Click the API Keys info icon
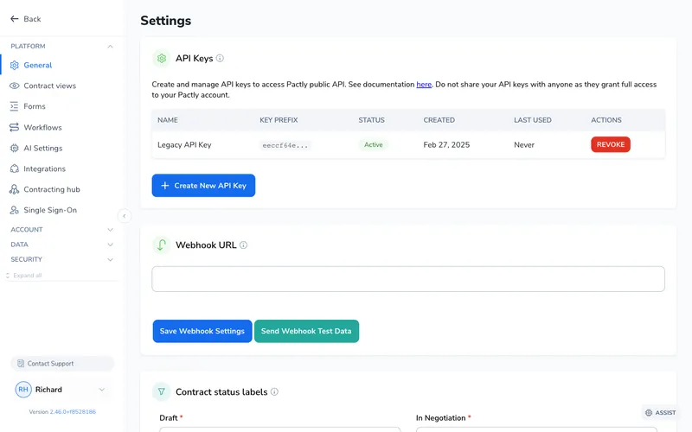 [220, 58]
